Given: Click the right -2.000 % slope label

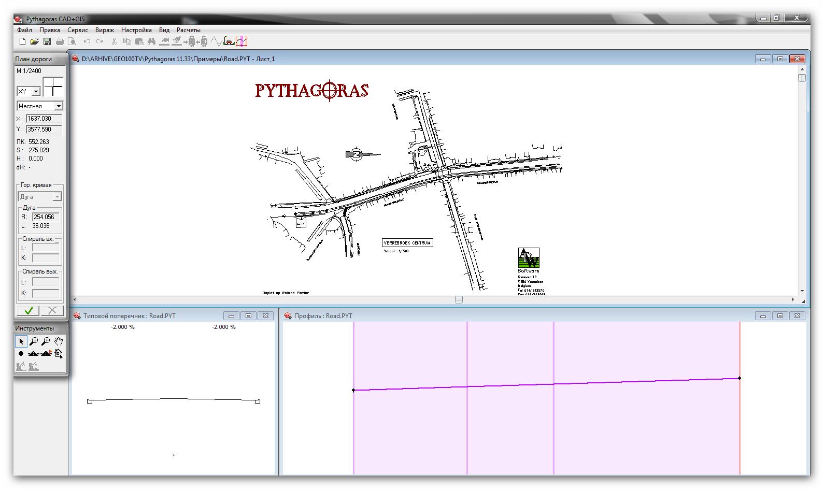Looking at the screenshot, I should tap(224, 327).
